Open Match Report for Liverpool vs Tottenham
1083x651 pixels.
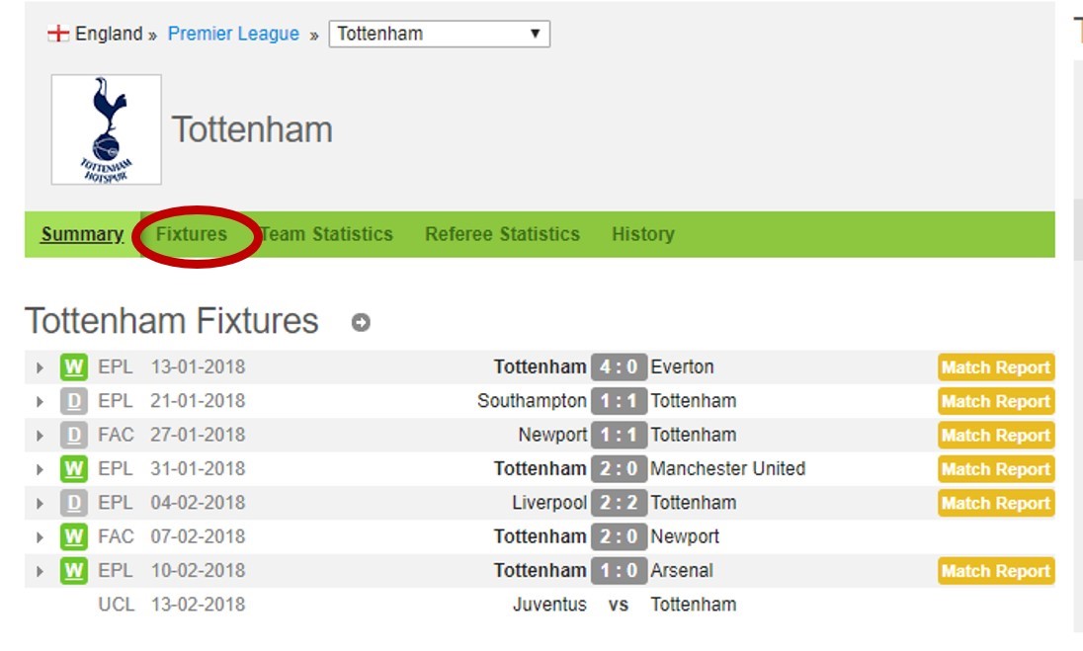click(x=996, y=503)
